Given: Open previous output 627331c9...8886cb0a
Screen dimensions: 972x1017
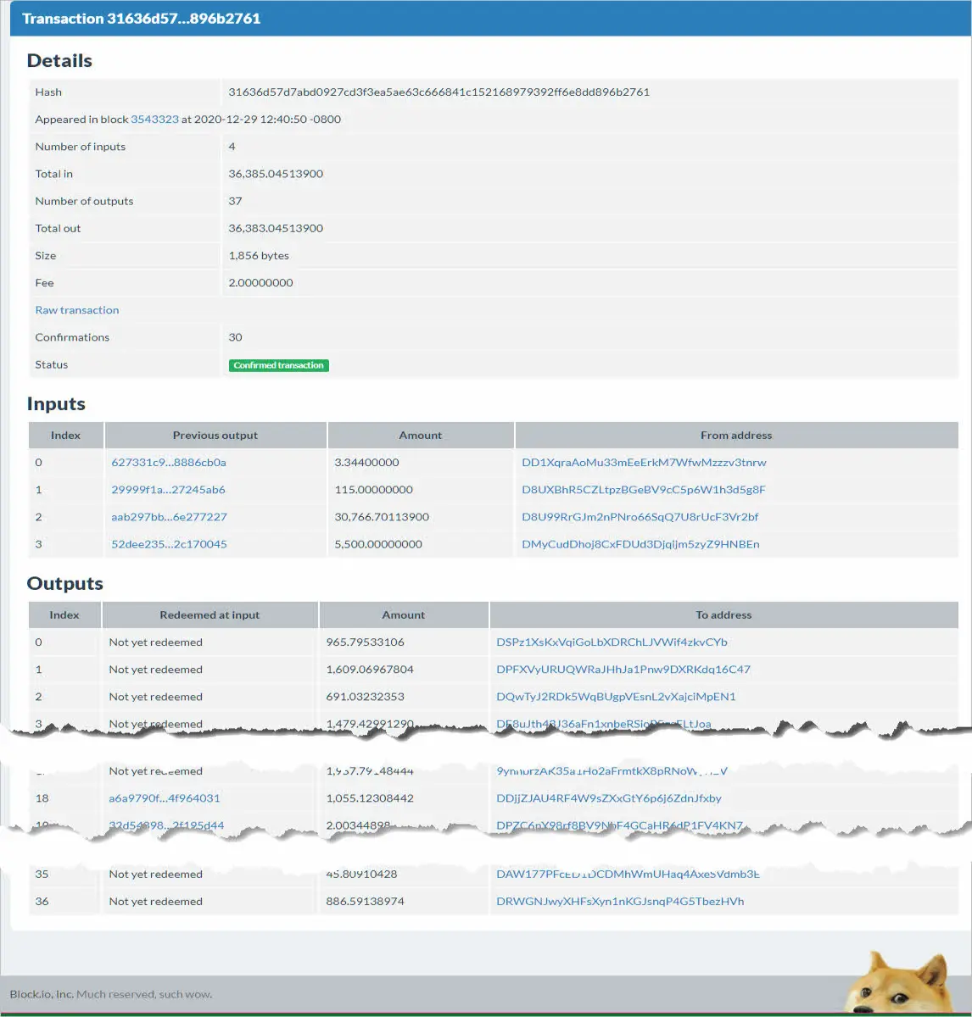Looking at the screenshot, I should tap(169, 463).
